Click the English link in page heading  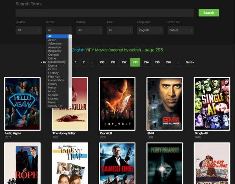tap(78, 50)
